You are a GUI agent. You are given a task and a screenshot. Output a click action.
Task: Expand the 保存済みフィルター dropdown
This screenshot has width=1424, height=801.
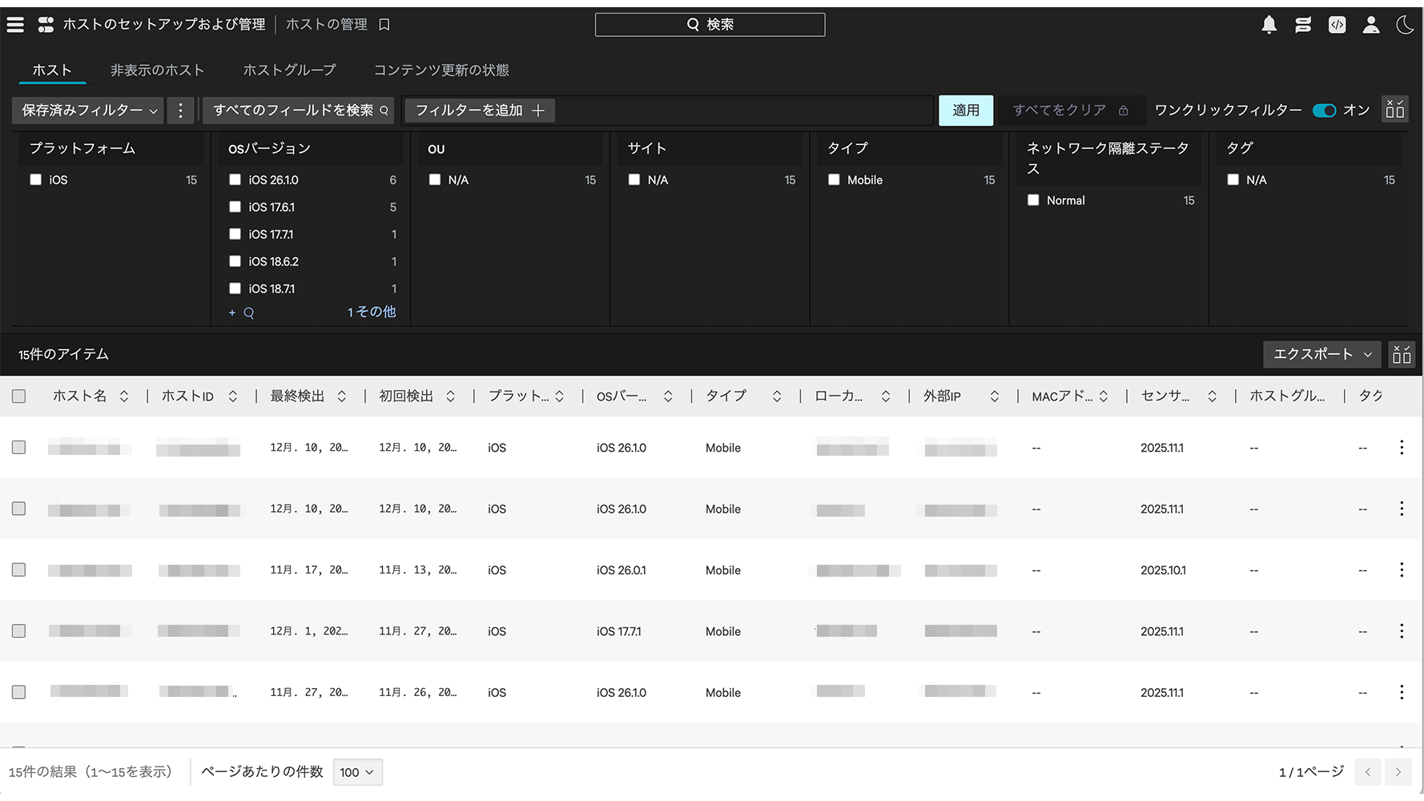(x=88, y=111)
